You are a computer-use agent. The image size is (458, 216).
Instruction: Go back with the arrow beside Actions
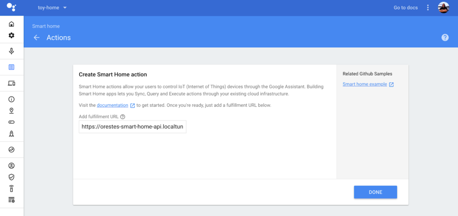(37, 37)
